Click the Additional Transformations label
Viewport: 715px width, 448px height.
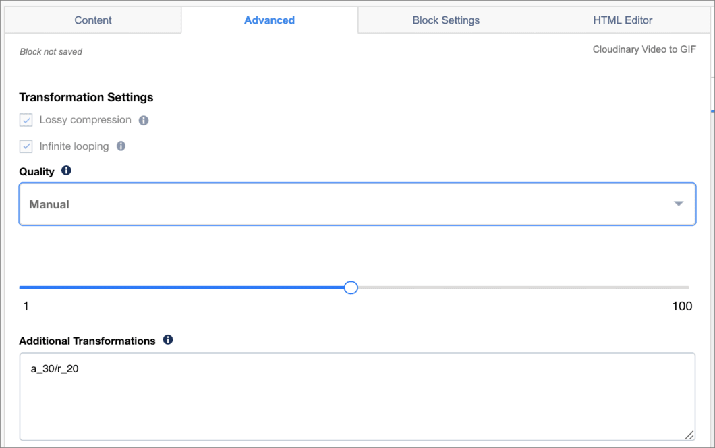click(x=87, y=341)
